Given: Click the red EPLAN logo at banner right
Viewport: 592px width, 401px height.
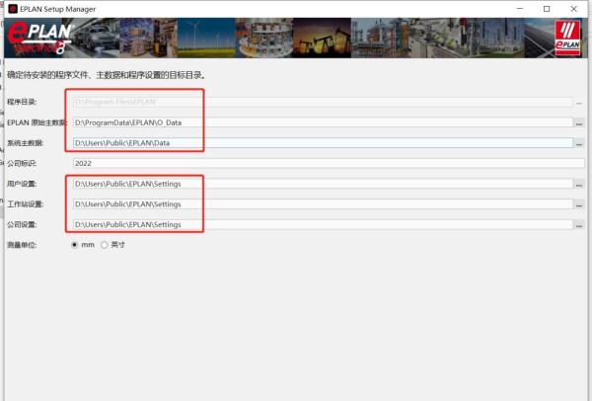Looking at the screenshot, I should [567, 38].
